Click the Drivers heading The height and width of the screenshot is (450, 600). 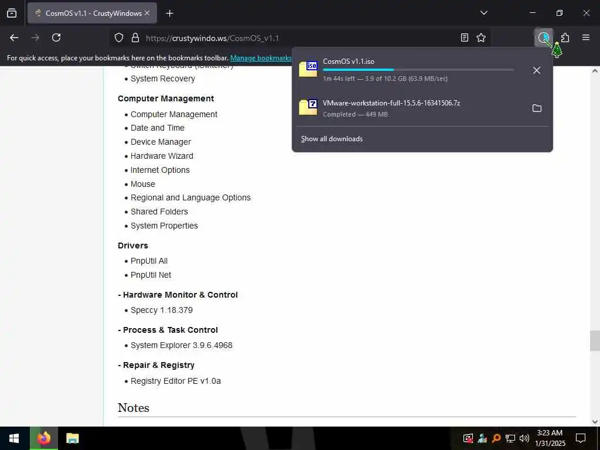pyautogui.click(x=133, y=246)
